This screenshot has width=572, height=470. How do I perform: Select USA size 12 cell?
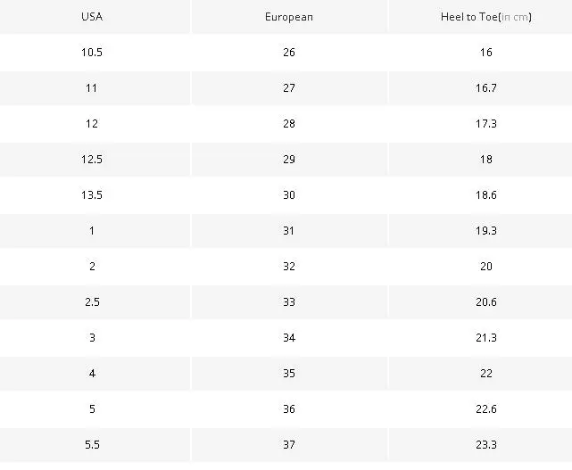[92, 124]
